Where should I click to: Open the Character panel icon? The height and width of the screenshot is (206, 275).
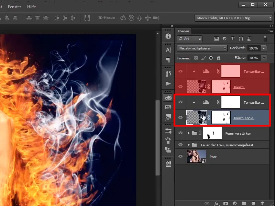[168, 50]
